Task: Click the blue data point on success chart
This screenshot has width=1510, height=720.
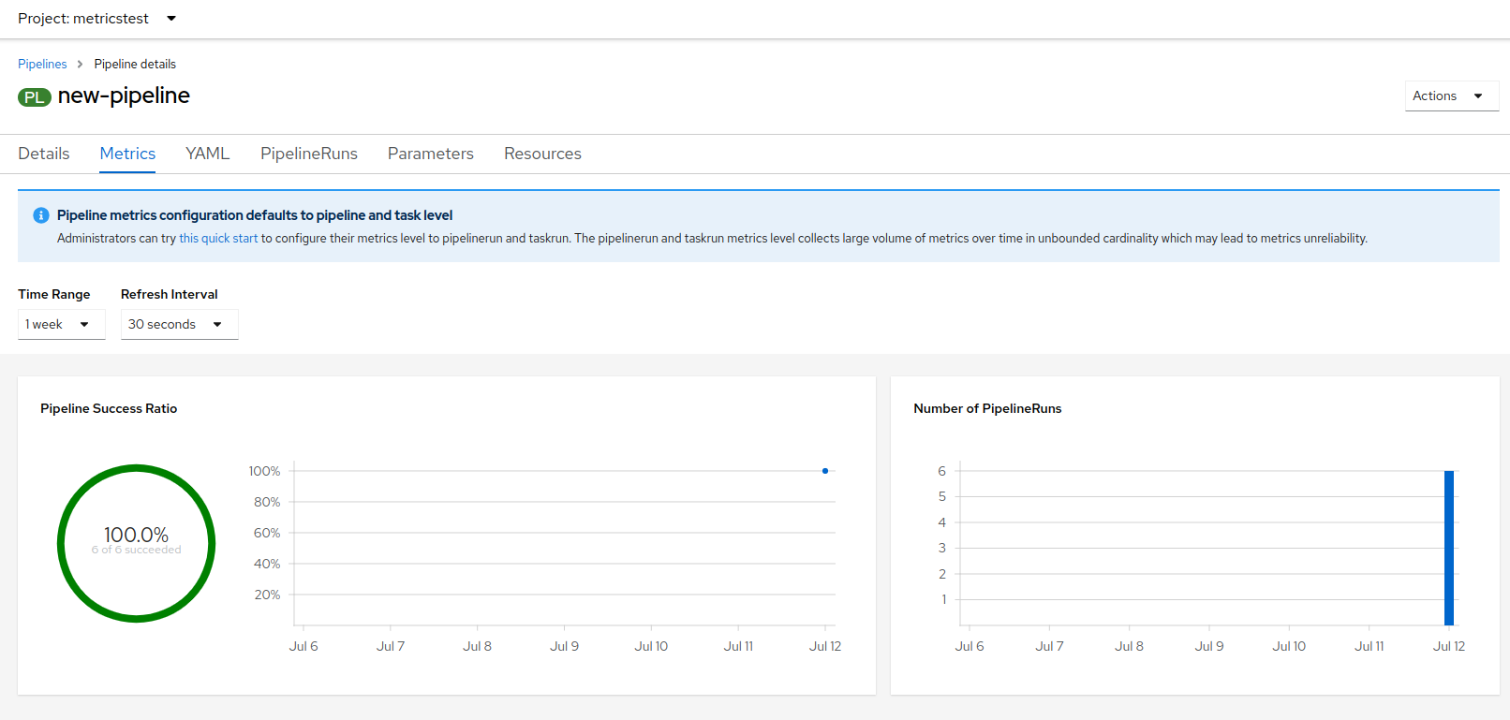Action: click(825, 471)
